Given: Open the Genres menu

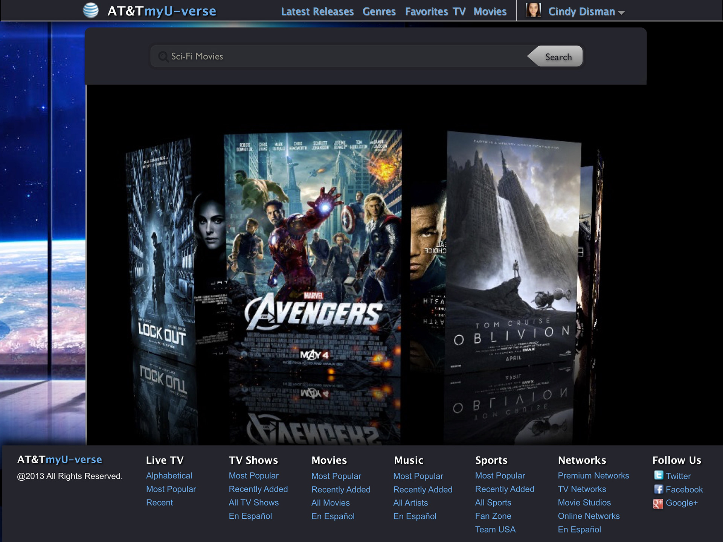Looking at the screenshot, I should (x=379, y=12).
